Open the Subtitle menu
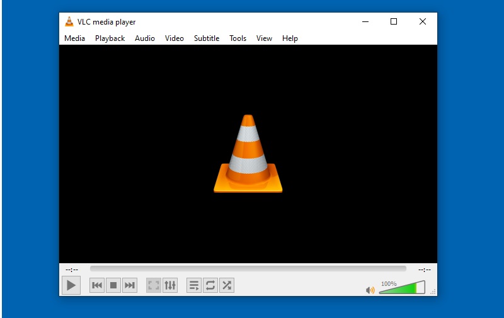Image resolution: width=504 pixels, height=318 pixels. tap(207, 38)
